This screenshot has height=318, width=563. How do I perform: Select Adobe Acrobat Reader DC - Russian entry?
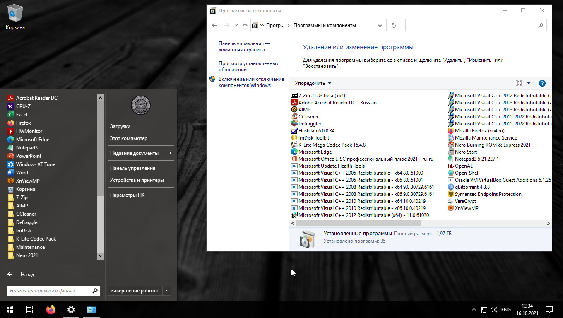click(x=334, y=103)
